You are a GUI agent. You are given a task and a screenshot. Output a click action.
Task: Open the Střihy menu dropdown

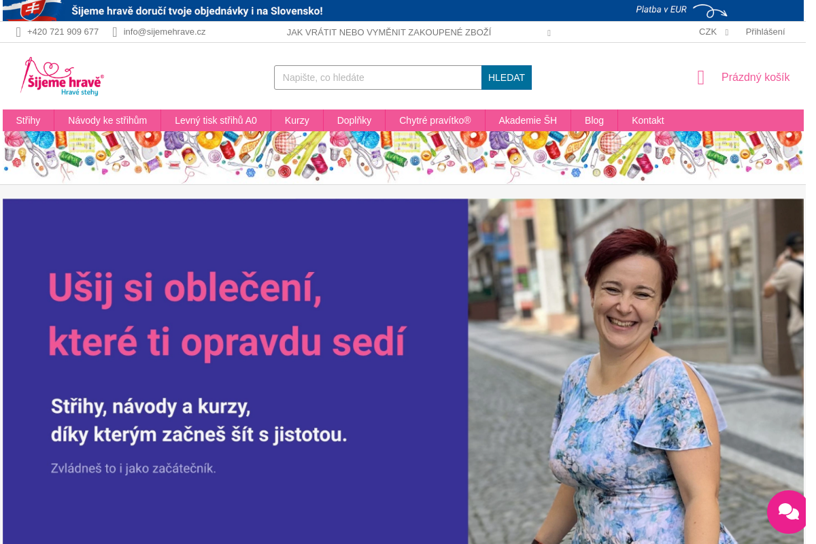pyautogui.click(x=29, y=120)
